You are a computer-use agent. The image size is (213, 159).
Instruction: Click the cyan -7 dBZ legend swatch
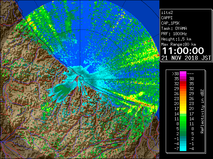click(183, 149)
